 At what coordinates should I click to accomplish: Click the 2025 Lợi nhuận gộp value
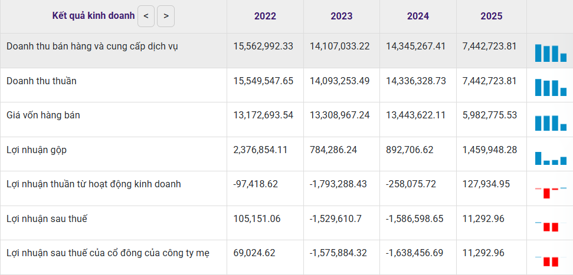(490, 150)
